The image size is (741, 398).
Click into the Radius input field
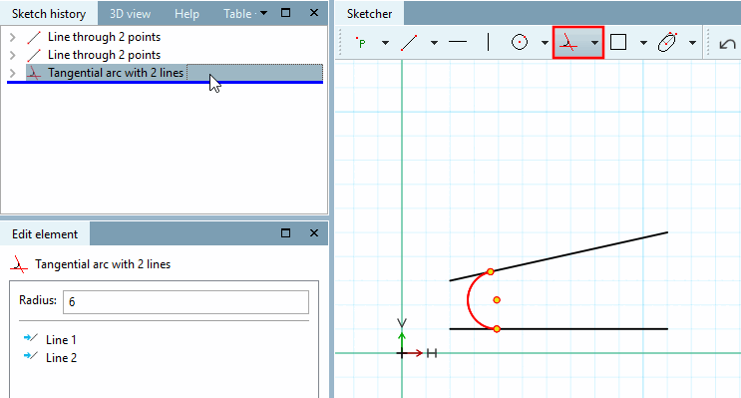[185, 301]
